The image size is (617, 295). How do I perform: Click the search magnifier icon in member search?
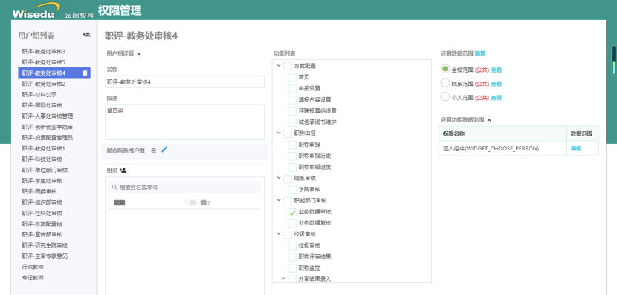click(114, 188)
